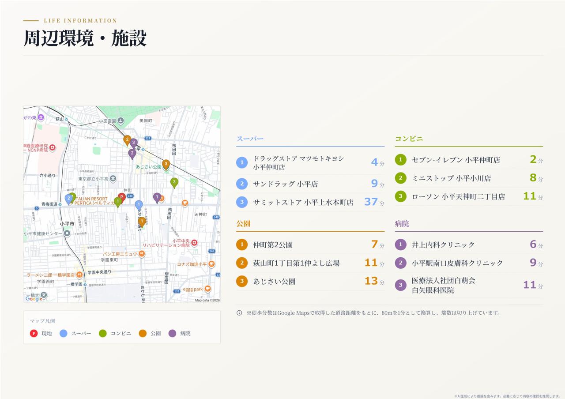
Task: Click the コナズ珈琲小平 cafe icon
Action: click(212, 264)
